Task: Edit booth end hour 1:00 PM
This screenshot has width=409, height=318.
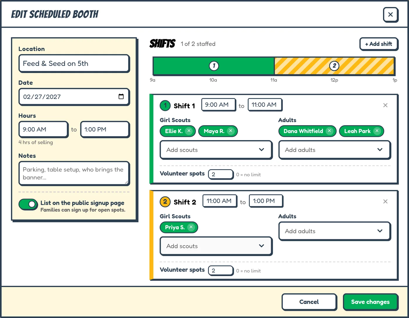Action: click(x=105, y=130)
